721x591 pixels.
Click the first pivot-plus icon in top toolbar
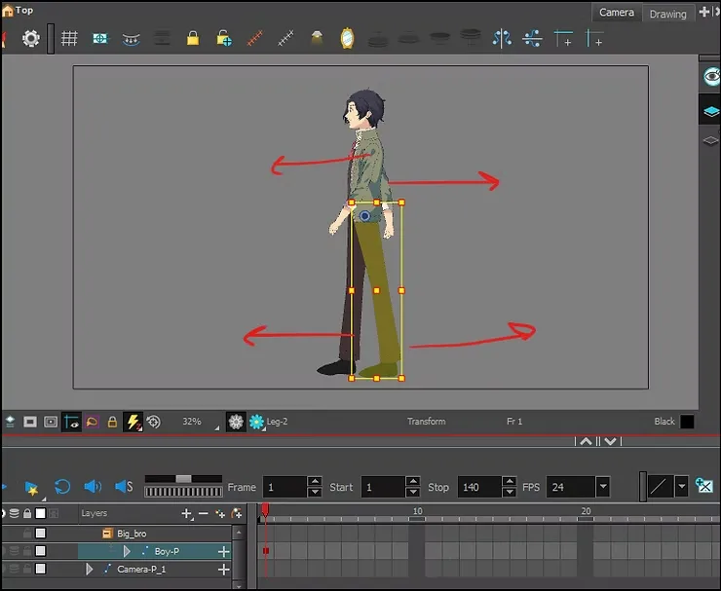tap(563, 39)
